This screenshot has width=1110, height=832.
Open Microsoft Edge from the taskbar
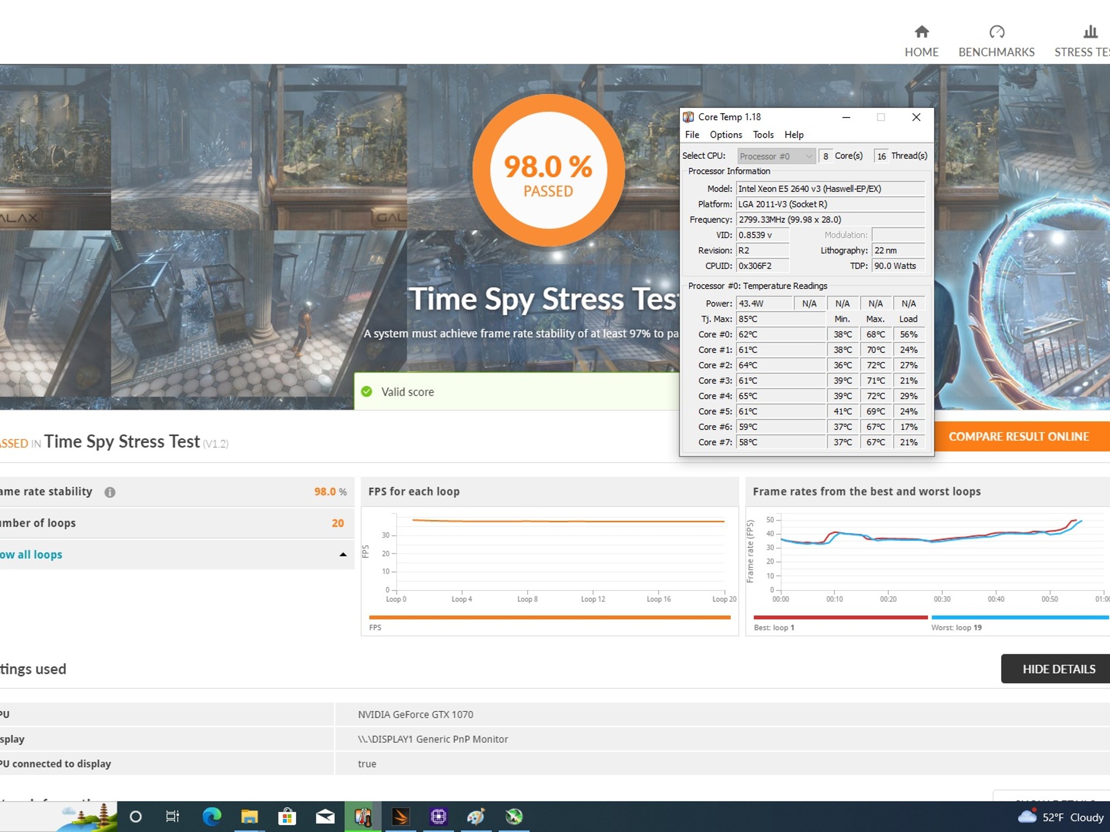pyautogui.click(x=211, y=817)
